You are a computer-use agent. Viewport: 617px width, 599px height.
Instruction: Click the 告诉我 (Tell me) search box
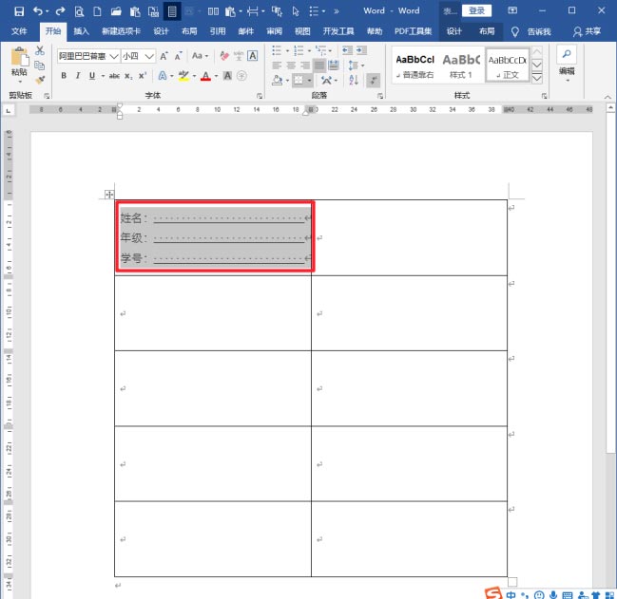tap(538, 31)
